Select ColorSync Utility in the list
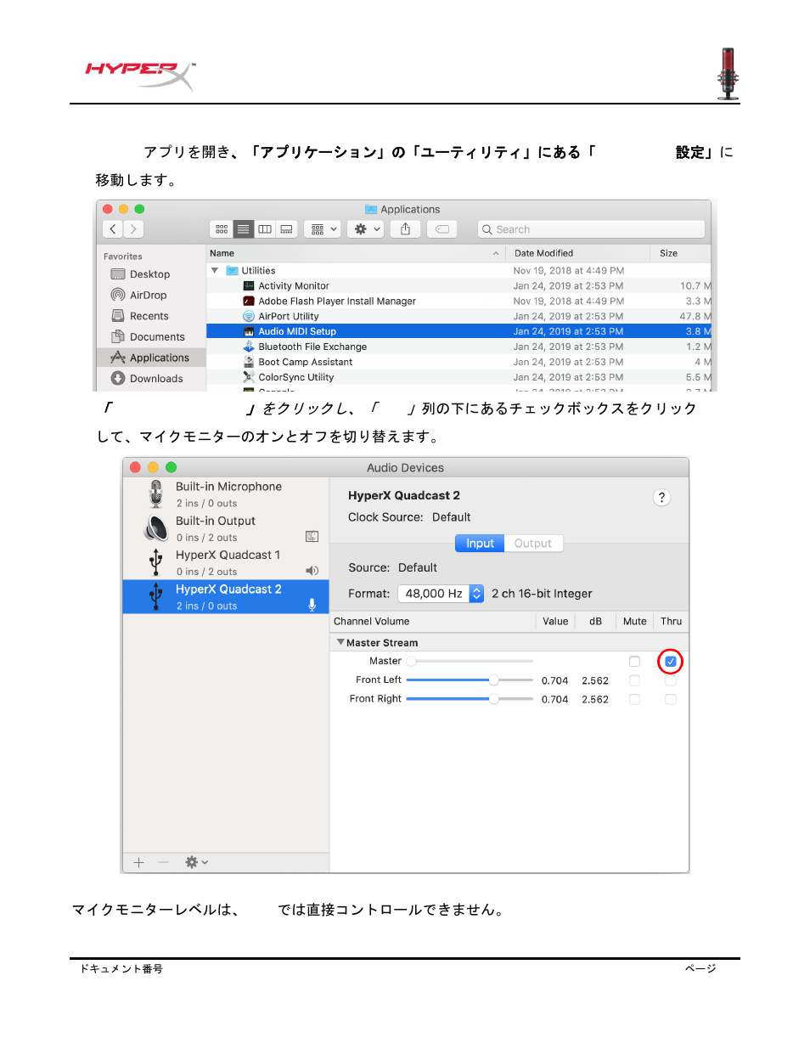810x1049 pixels. [458, 377]
